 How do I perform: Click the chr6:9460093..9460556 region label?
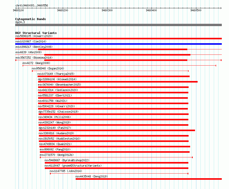(32, 5)
